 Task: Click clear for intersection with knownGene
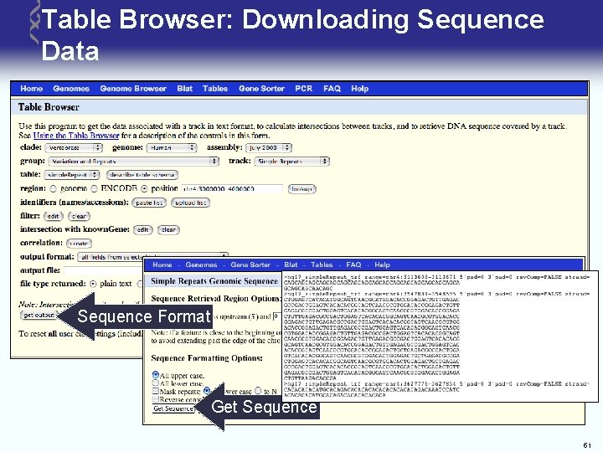click(168, 230)
